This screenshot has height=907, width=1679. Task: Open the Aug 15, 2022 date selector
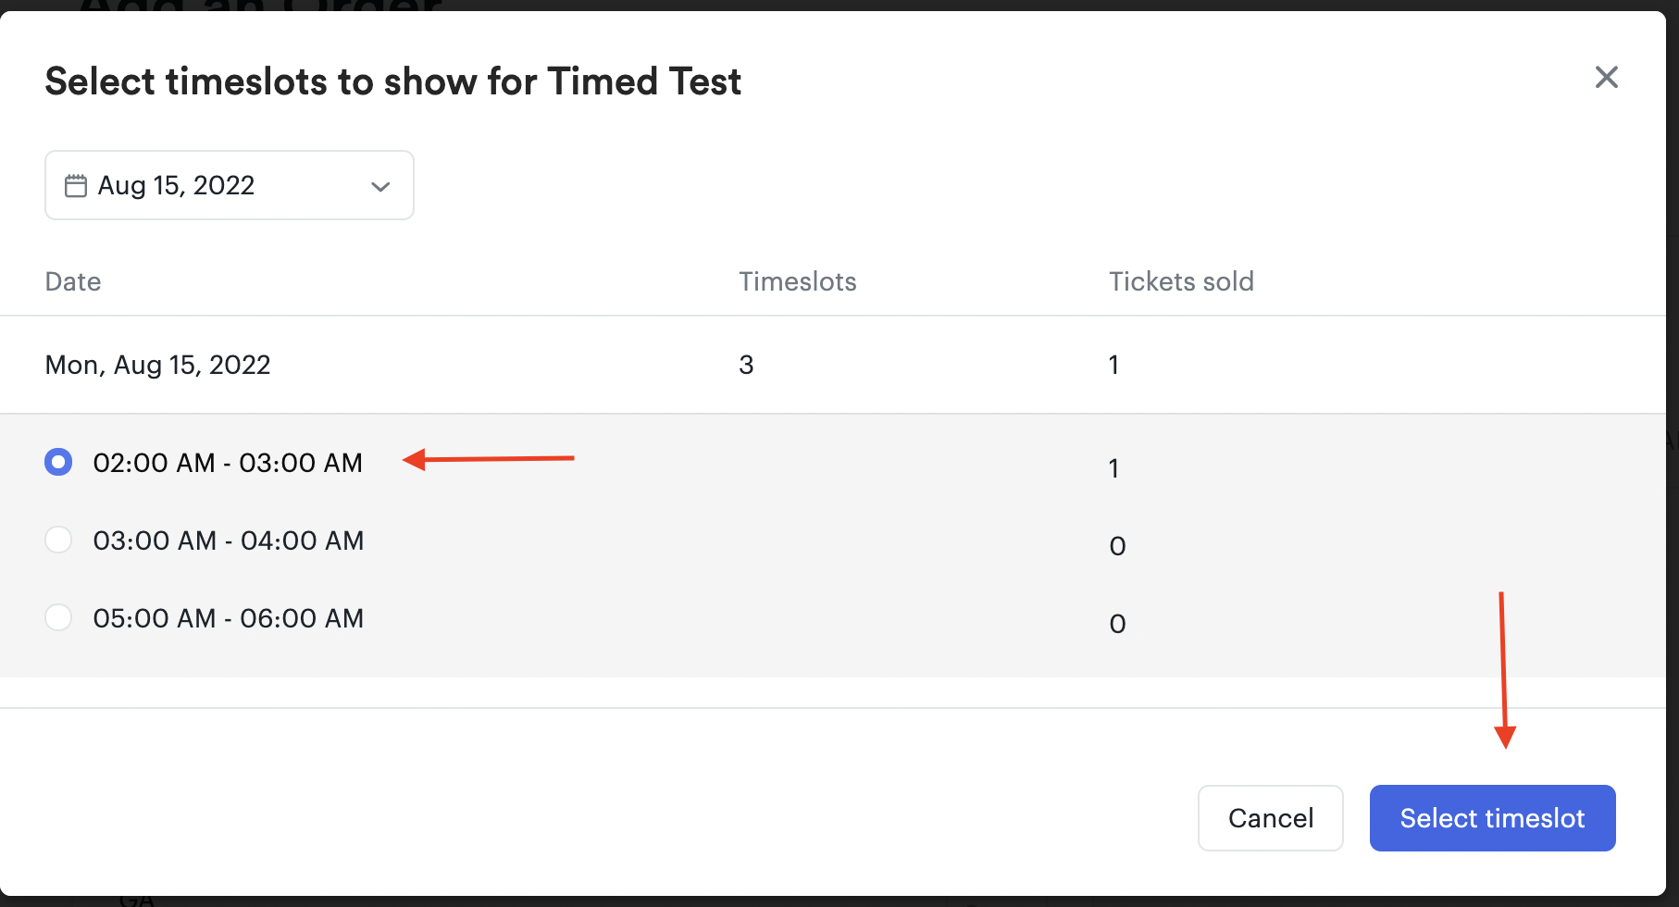[x=230, y=185]
